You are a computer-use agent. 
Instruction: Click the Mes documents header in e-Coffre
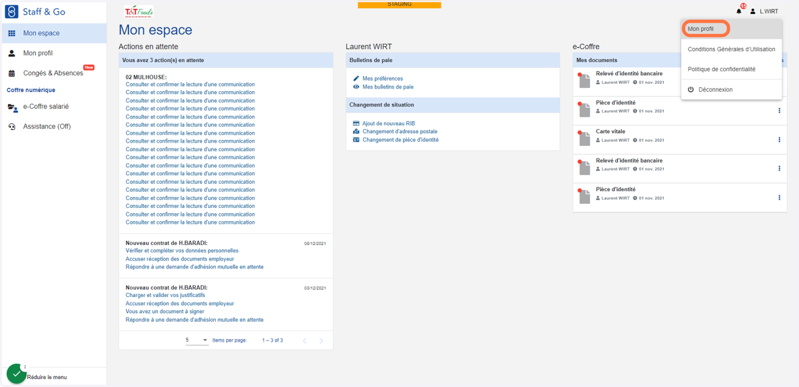(597, 60)
